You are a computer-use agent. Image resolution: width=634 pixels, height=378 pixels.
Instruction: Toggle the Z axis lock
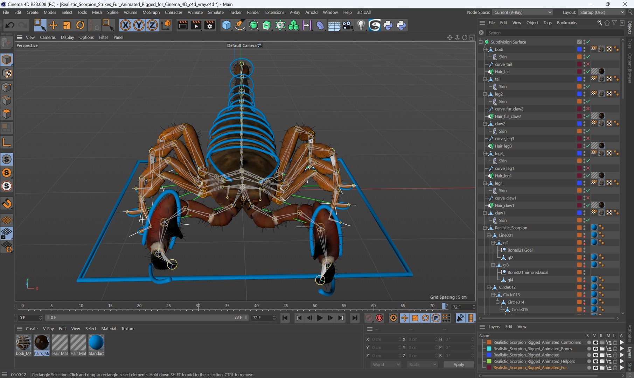pyautogui.click(x=152, y=25)
